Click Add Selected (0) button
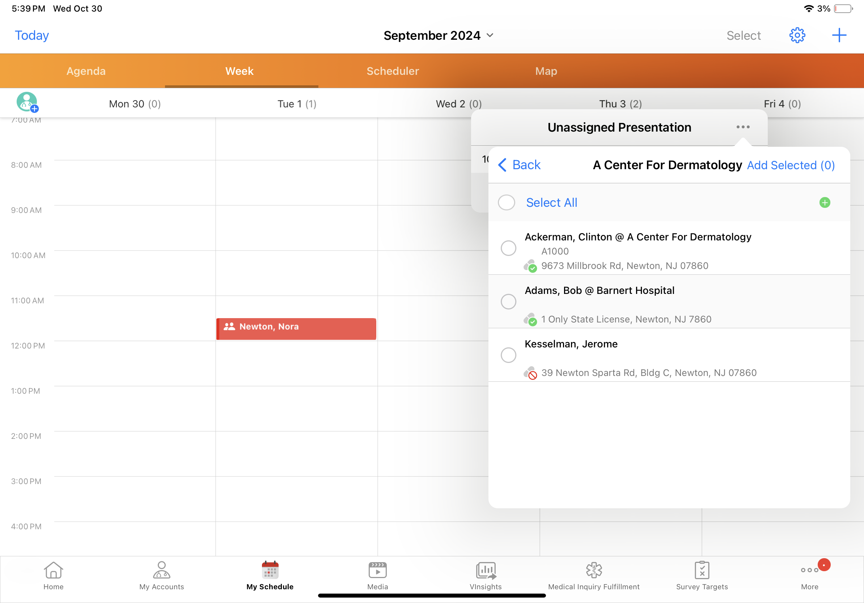This screenshot has width=864, height=603. 791,166
